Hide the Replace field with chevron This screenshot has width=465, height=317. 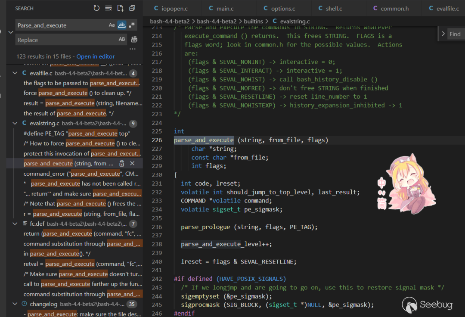(x=10, y=32)
